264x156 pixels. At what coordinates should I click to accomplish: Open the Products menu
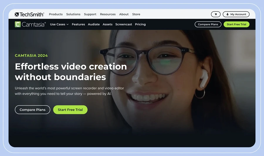point(56,14)
